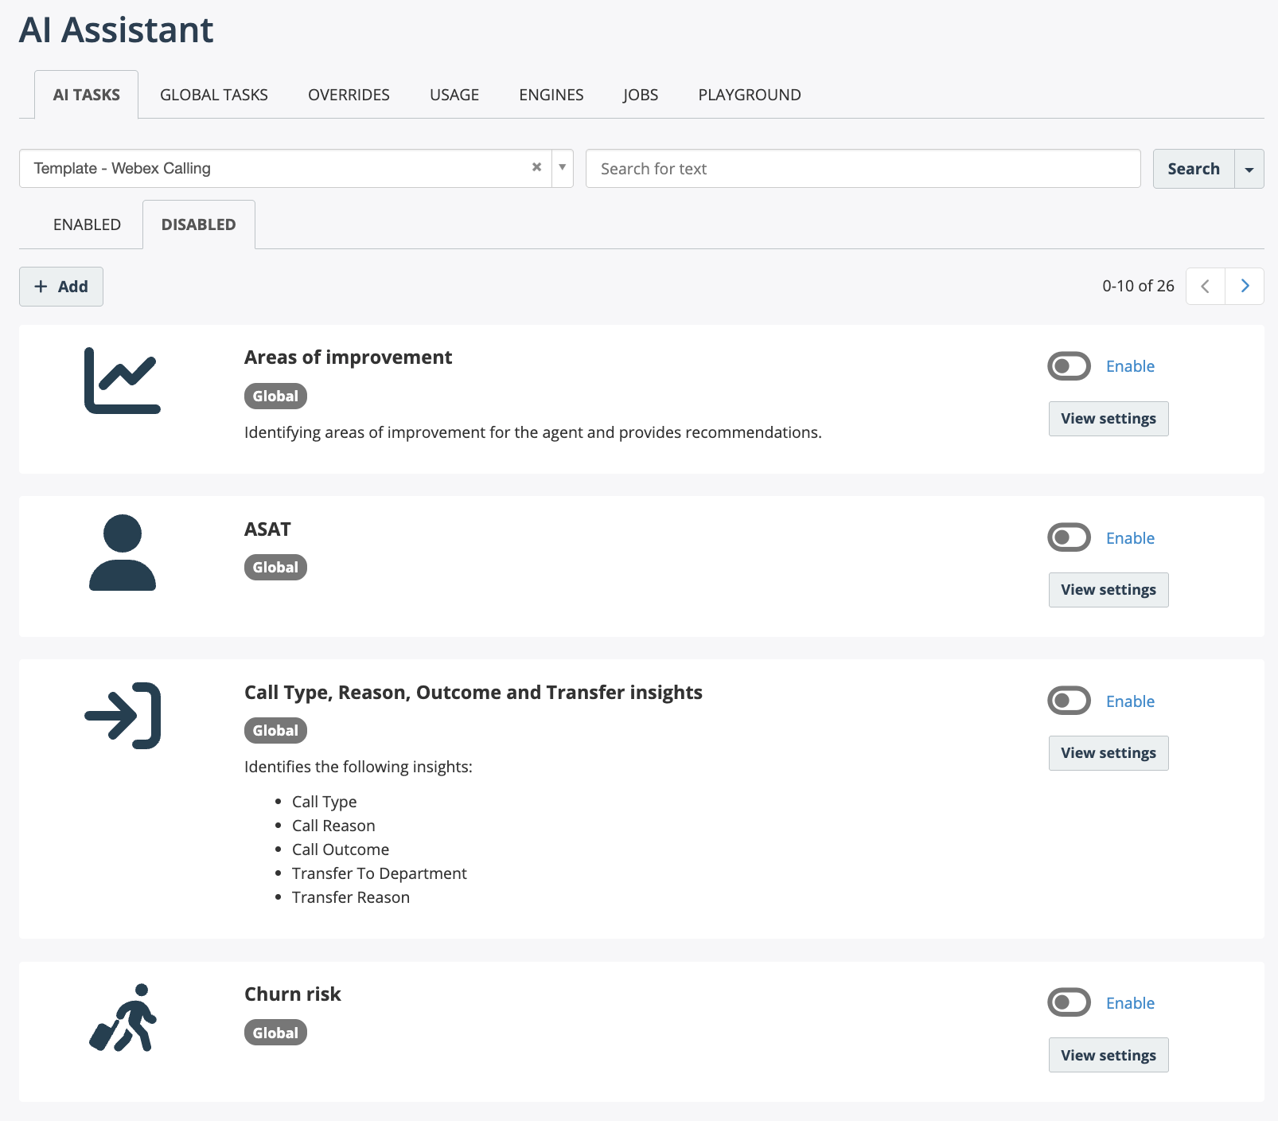Click 'Identifies the following insights:' text
This screenshot has height=1121, width=1278.
pyautogui.click(x=358, y=767)
